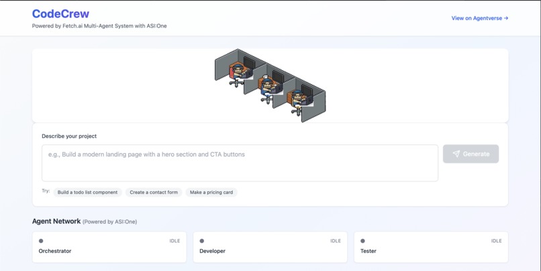The width and height of the screenshot is (541, 271).
Task: Choose the Create a contact form suggestion
Action: point(154,192)
